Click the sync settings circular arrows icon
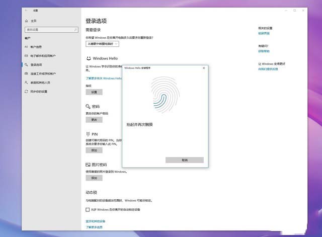322x237 pixels. (26, 92)
